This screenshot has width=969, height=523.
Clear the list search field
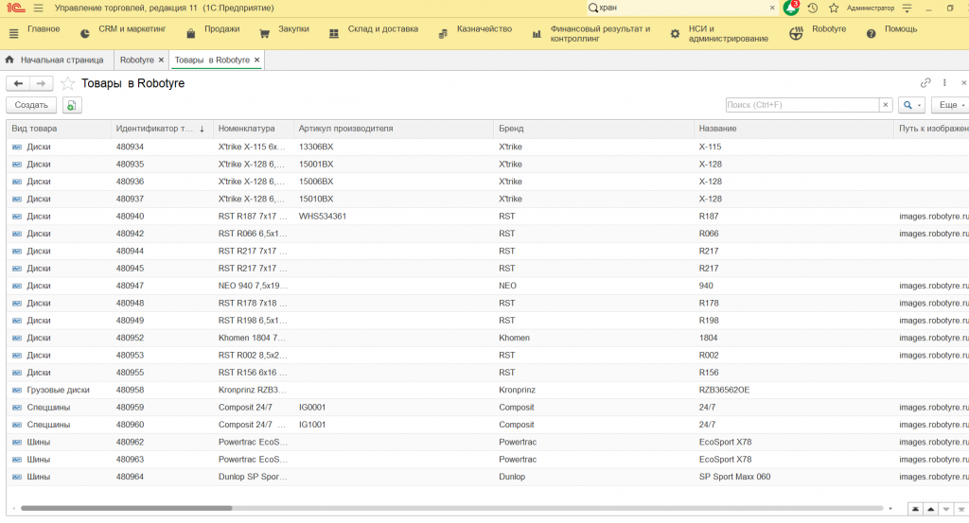click(x=886, y=105)
